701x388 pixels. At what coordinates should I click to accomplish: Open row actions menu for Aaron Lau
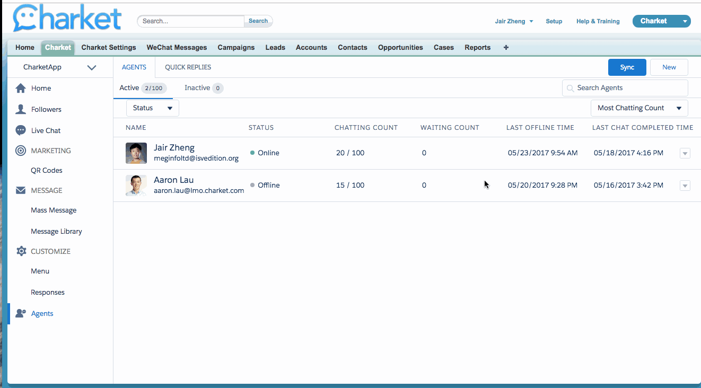coord(685,186)
